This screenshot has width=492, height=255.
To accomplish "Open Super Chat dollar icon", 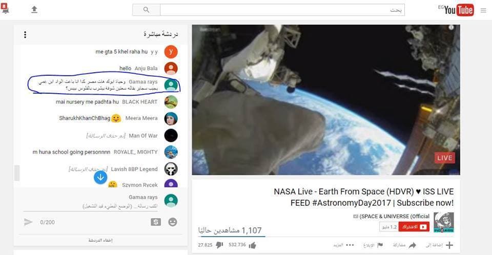I will [156, 222].
